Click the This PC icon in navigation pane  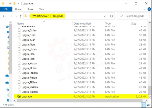pos(7,90)
